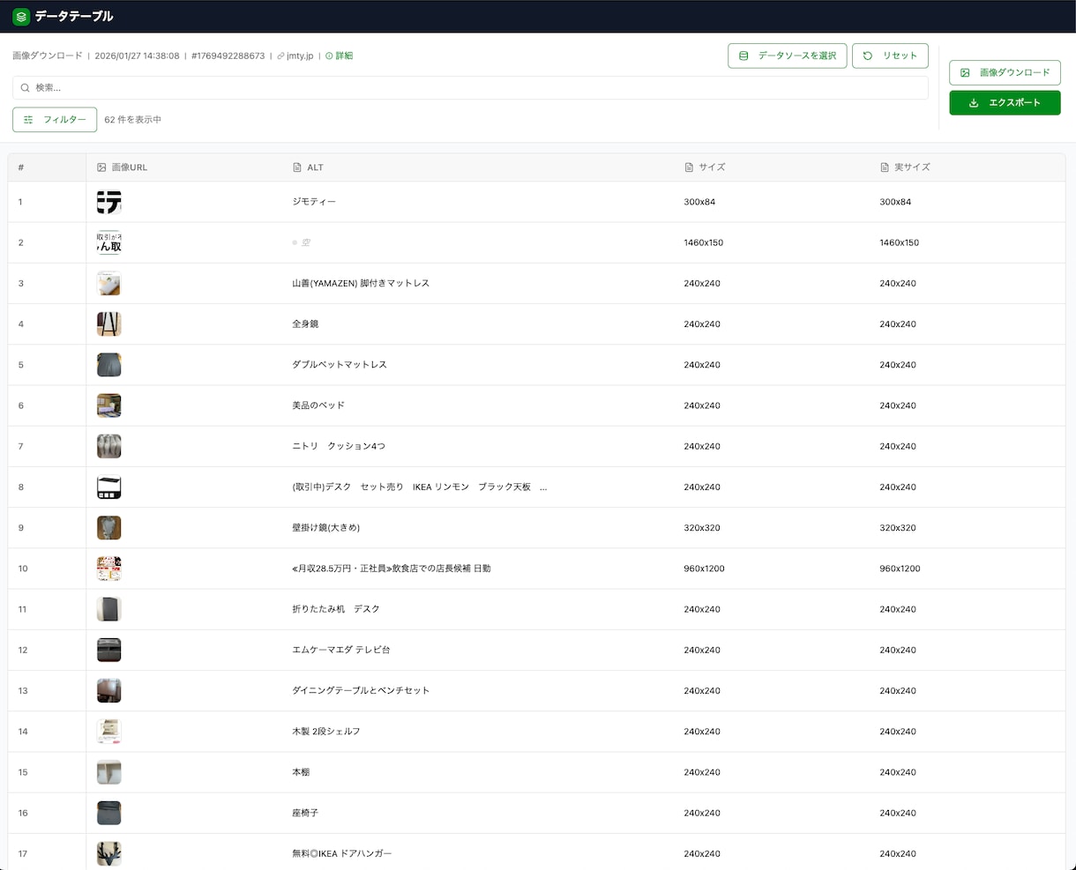1076x870 pixels.
Task: Open the jmty.jp source link
Action: pos(300,56)
